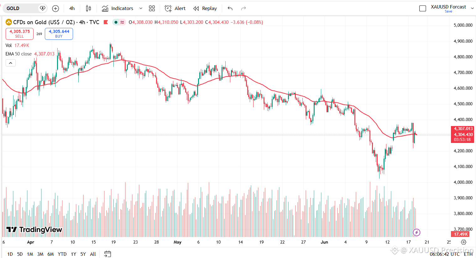This screenshot has width=476, height=258.
Task: Open the go-to-date calendar icon
Action: pyautogui.click(x=107, y=254)
